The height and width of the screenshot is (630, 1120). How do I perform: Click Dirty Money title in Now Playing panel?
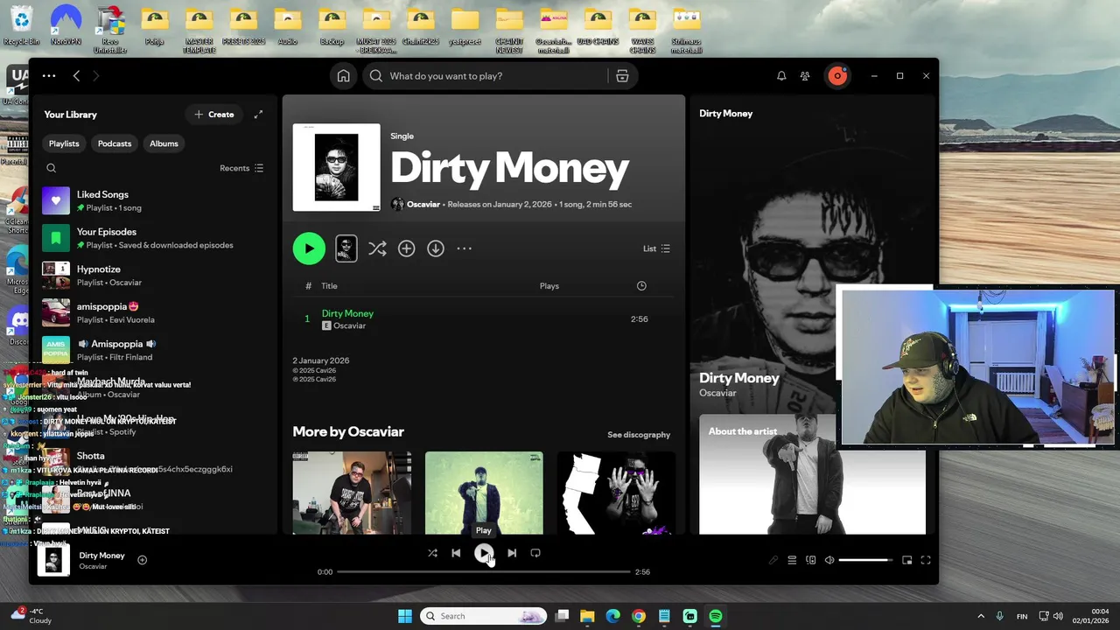point(738,378)
